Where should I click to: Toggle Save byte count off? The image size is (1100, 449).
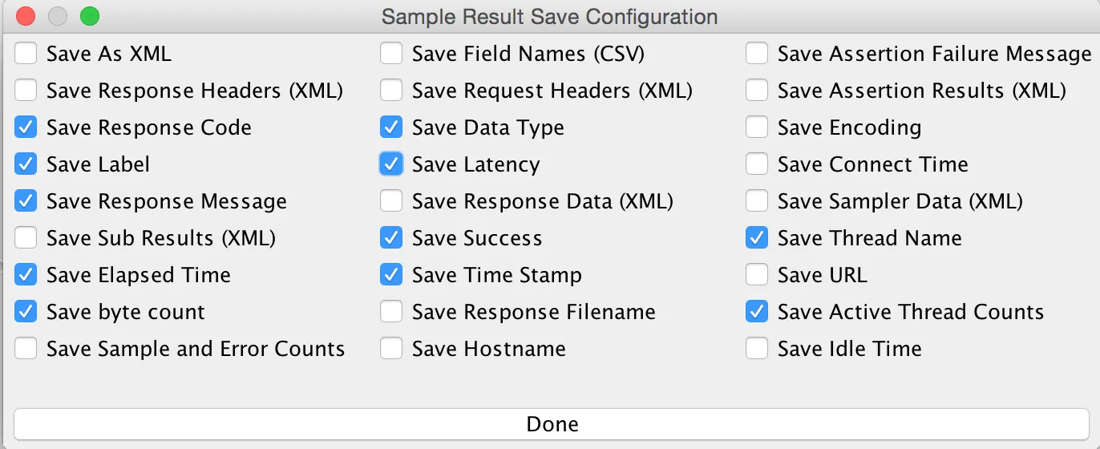point(26,312)
